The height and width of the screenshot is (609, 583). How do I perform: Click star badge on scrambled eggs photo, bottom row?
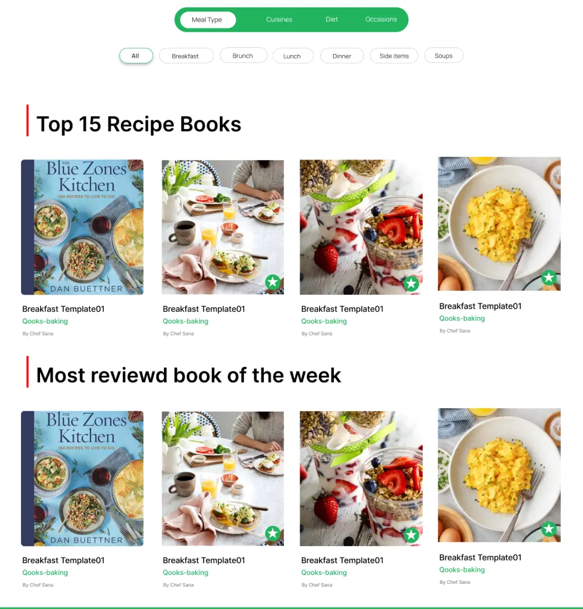(x=549, y=529)
